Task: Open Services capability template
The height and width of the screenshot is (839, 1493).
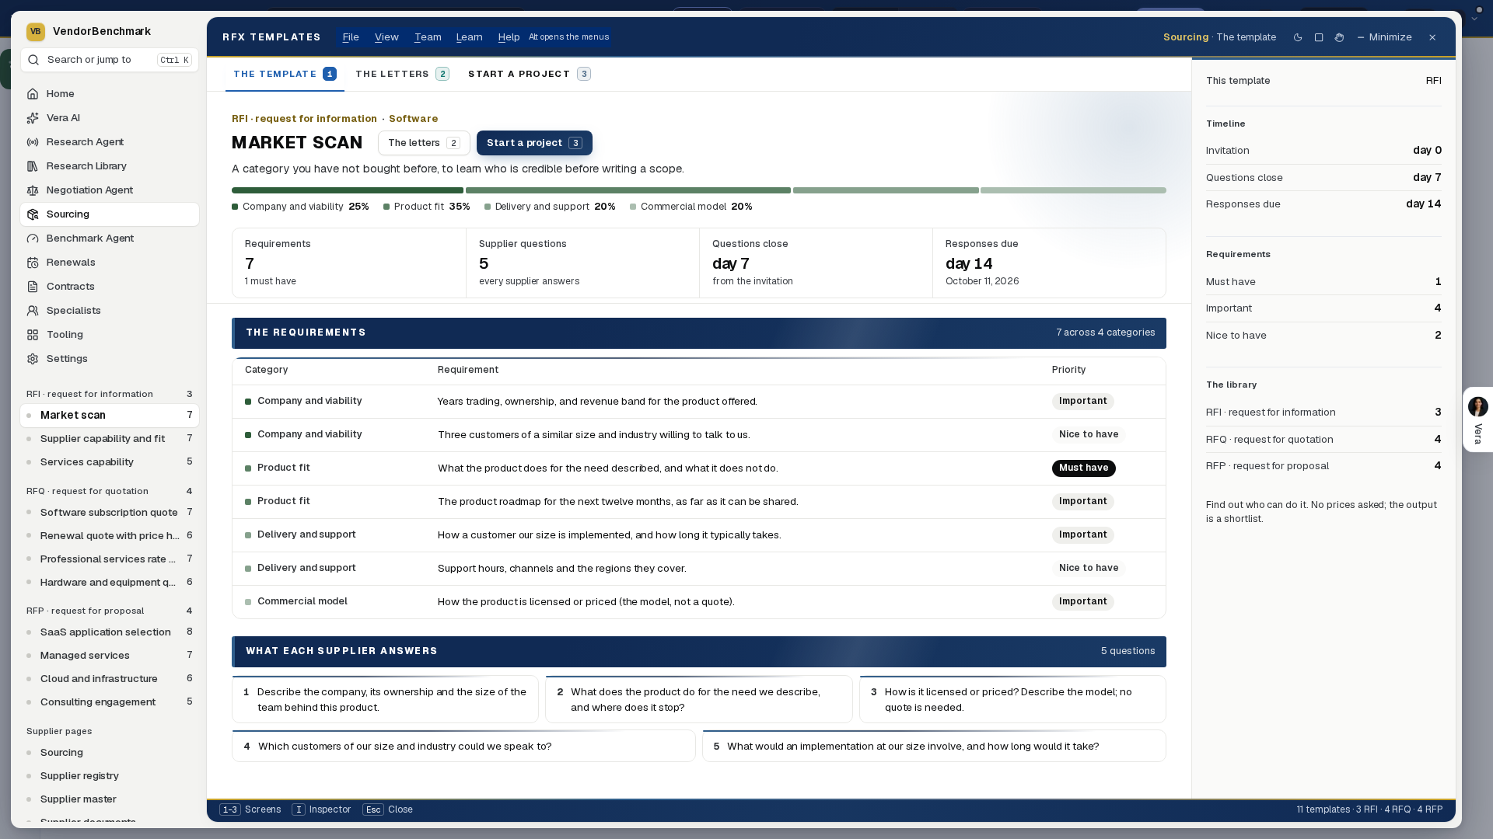Action: [110, 462]
